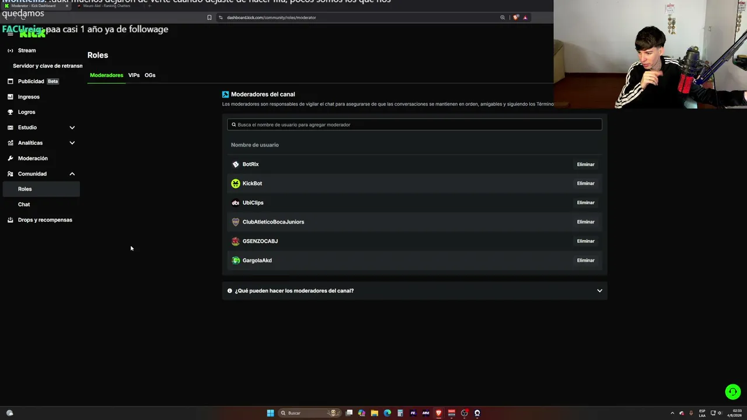Click the BotRix avatar icon
747x420 pixels.
(236, 164)
